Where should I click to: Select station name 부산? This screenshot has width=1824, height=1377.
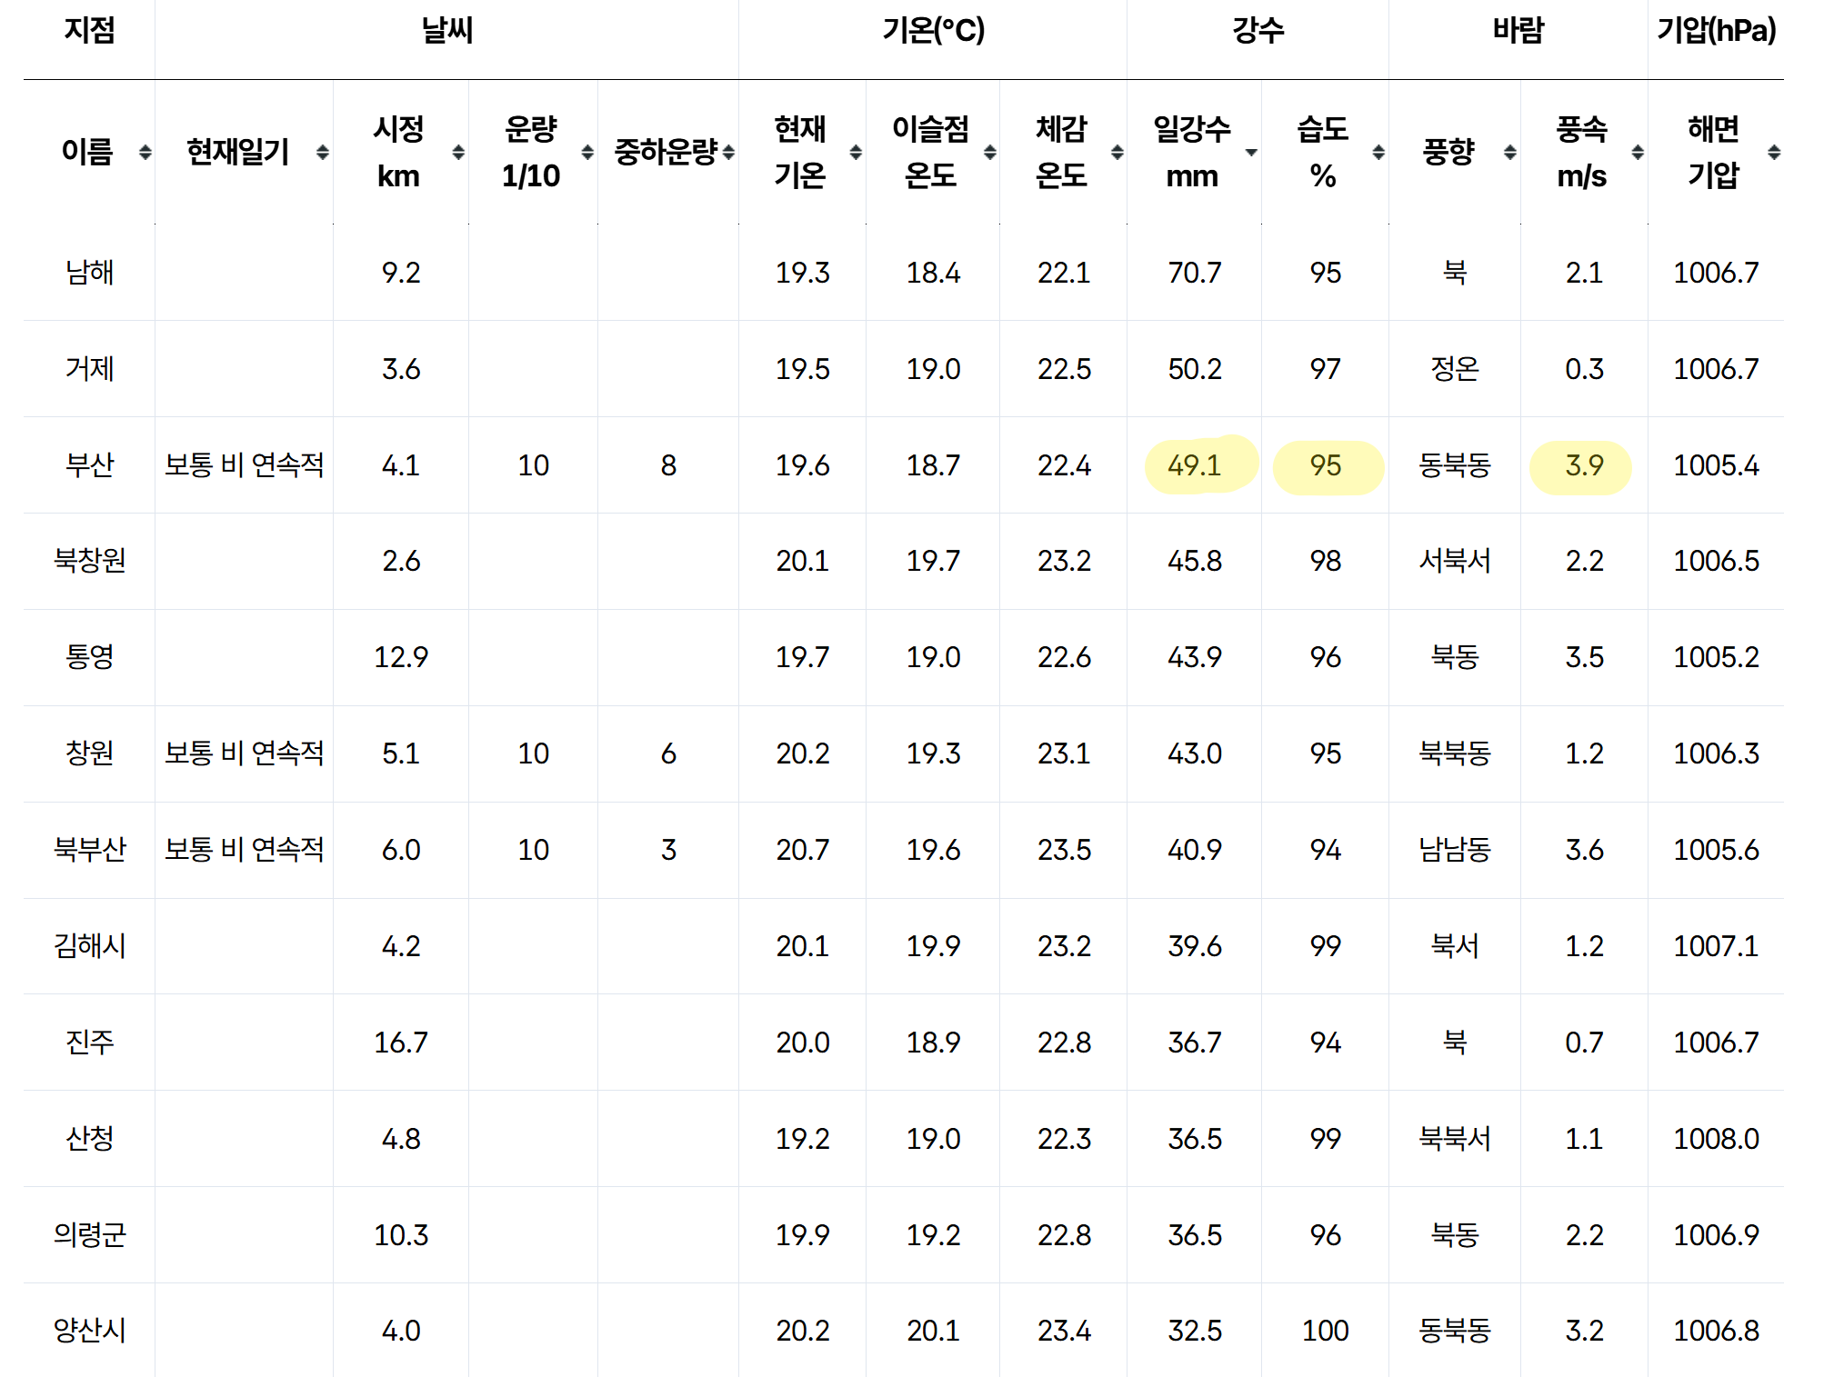[x=89, y=465]
